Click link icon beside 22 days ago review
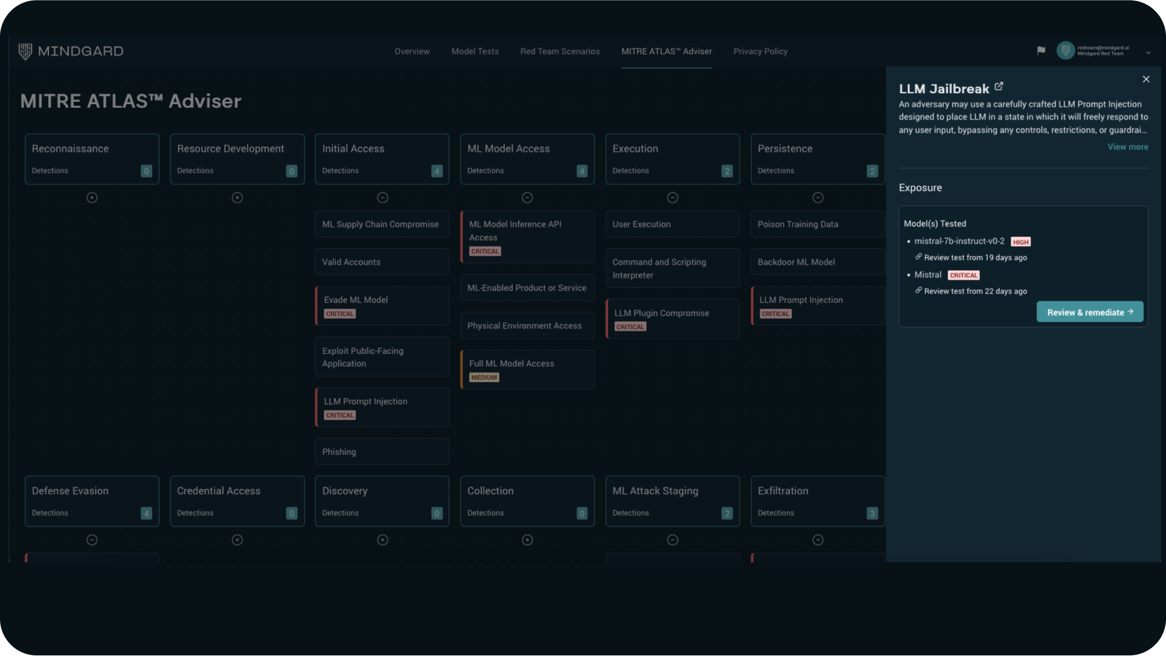 coord(918,290)
